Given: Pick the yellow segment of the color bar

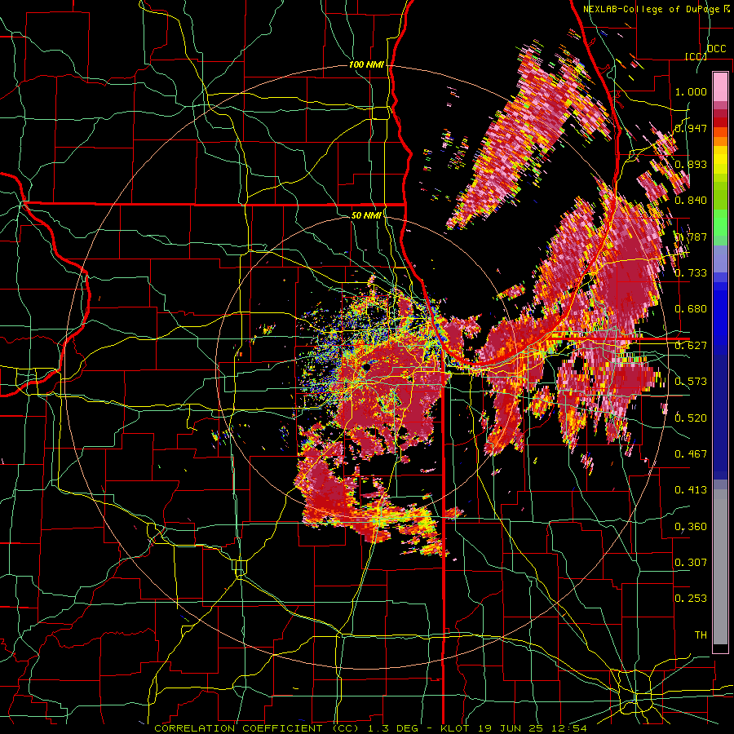Looking at the screenshot, I should (720, 160).
